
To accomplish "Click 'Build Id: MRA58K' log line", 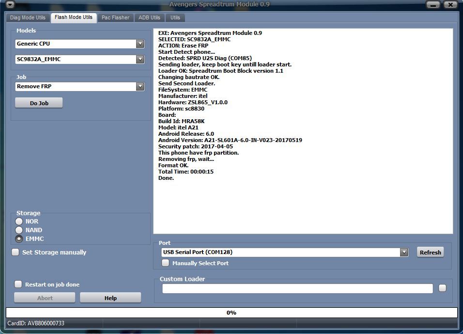I will (x=181, y=121).
